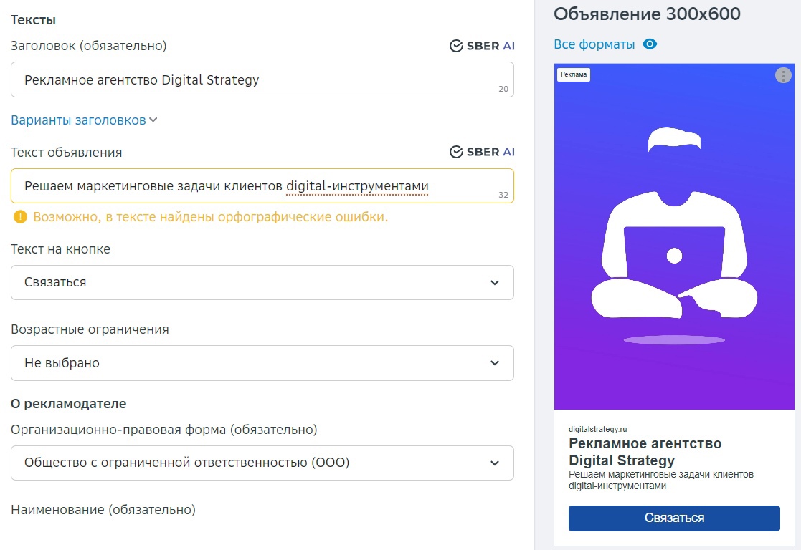Image resolution: width=801 pixels, height=550 pixels.
Task: Open the Все форматы link
Action: (594, 44)
